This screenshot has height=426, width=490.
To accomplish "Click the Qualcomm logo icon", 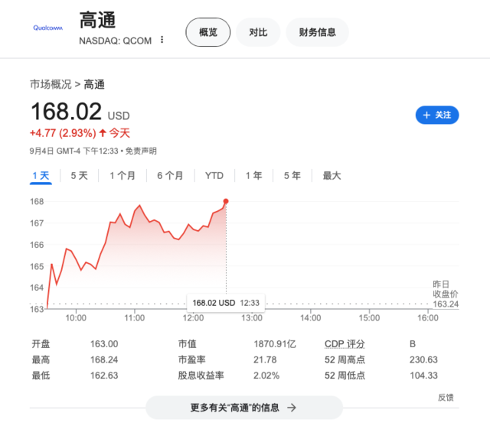I will click(x=47, y=28).
